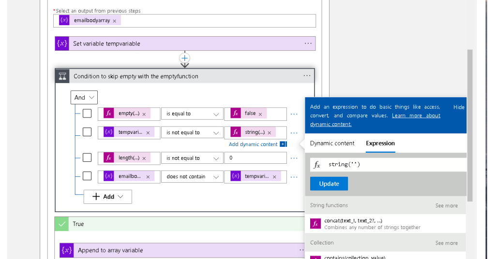Click the Condition control icon

62,76
